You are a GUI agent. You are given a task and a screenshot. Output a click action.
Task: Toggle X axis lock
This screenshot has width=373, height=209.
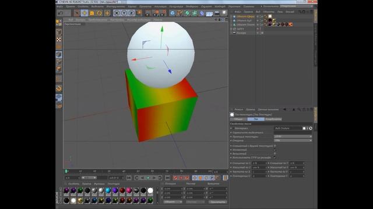pyautogui.click(x=117, y=13)
